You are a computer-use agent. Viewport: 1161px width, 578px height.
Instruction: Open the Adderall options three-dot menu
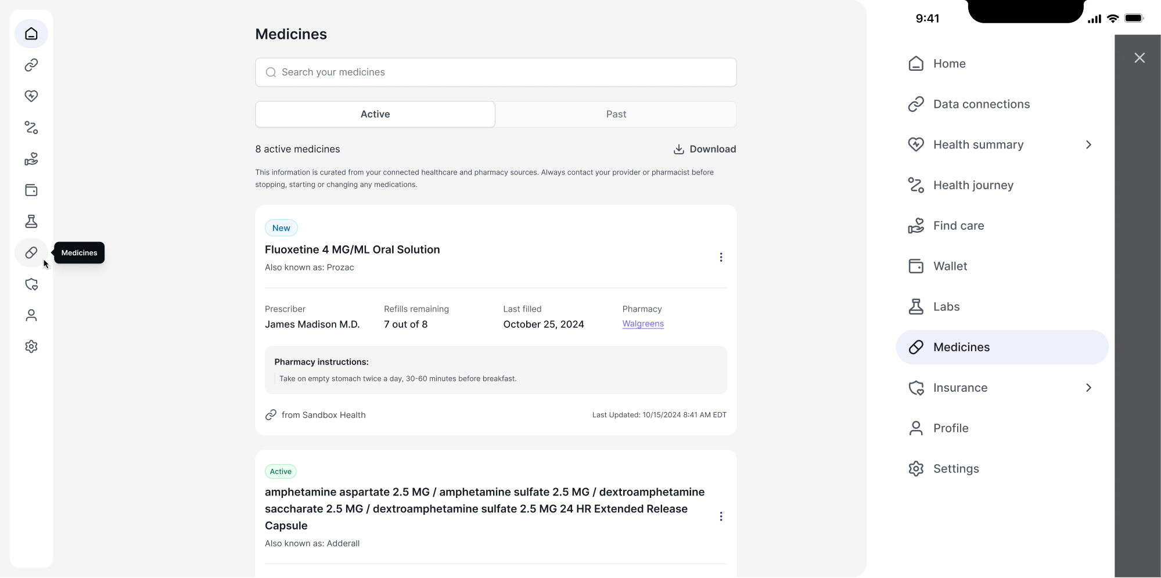[721, 516]
